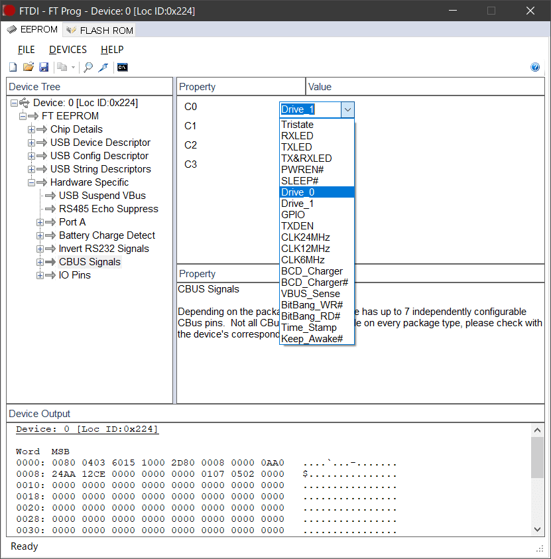551x559 pixels.
Task: Switch to the FLASH ROM tab
Action: [x=99, y=30]
